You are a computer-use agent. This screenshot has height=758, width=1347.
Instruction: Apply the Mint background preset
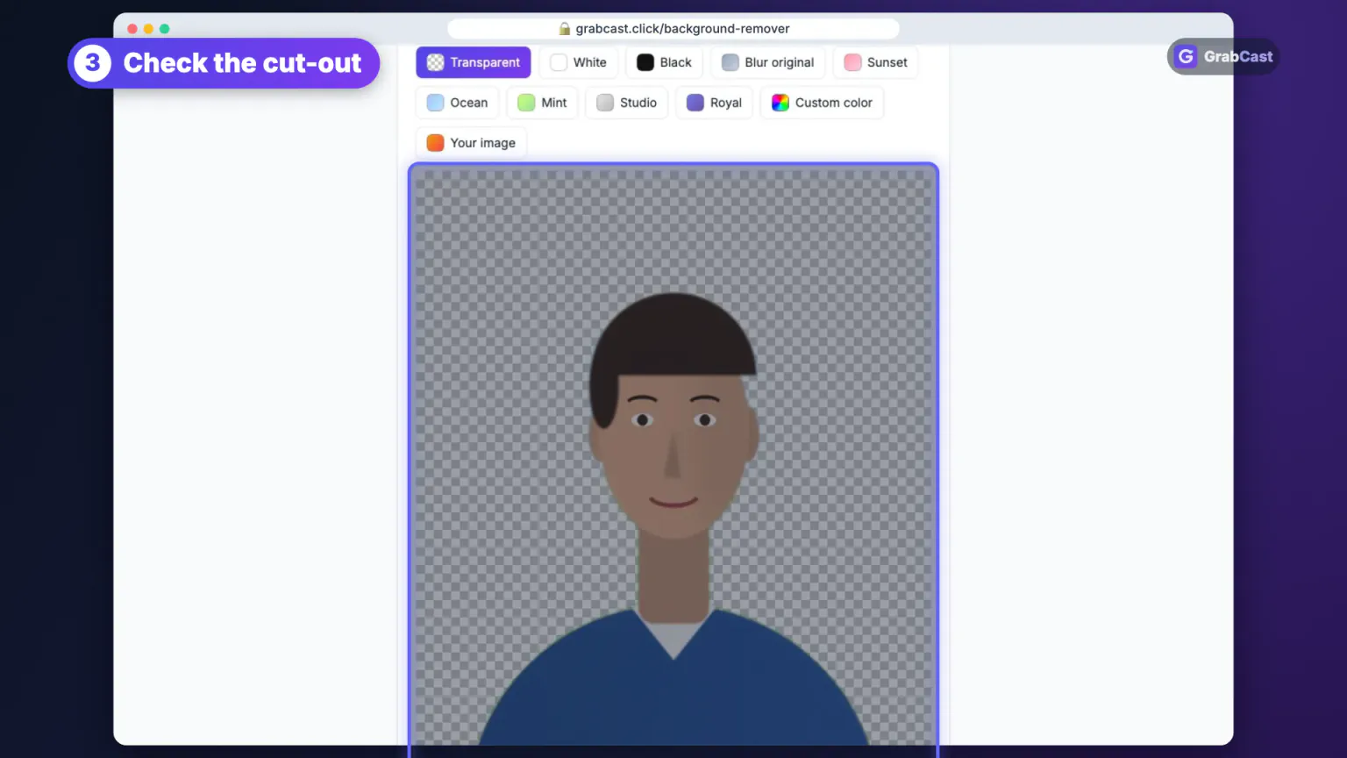click(x=543, y=103)
